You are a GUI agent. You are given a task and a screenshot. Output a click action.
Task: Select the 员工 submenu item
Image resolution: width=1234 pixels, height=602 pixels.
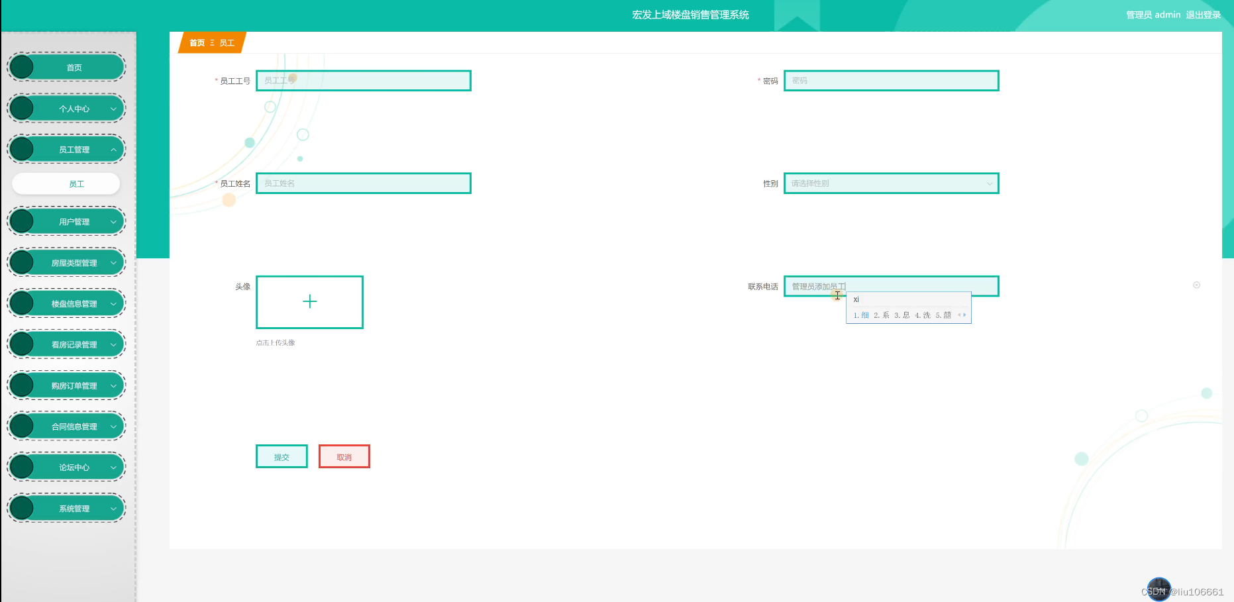point(66,183)
